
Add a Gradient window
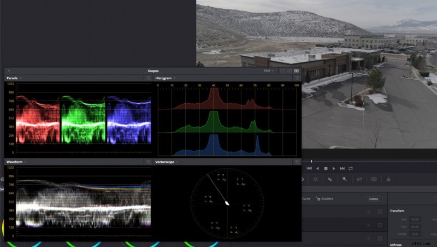[x=324, y=199]
